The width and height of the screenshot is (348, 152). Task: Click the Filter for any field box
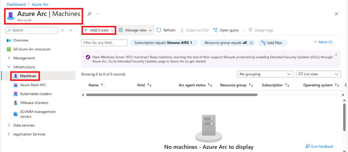coord(104,43)
